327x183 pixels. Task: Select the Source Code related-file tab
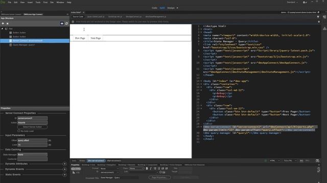[x=78, y=17]
